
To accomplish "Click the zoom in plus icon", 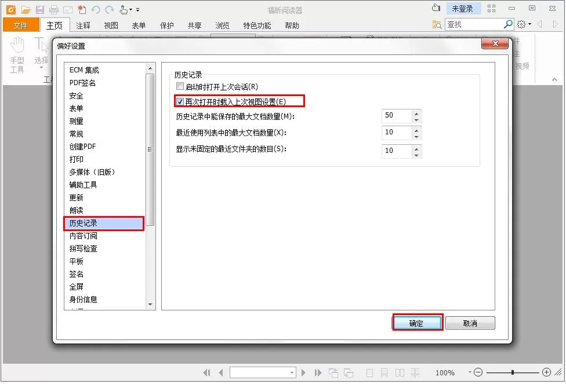I will [x=546, y=372].
